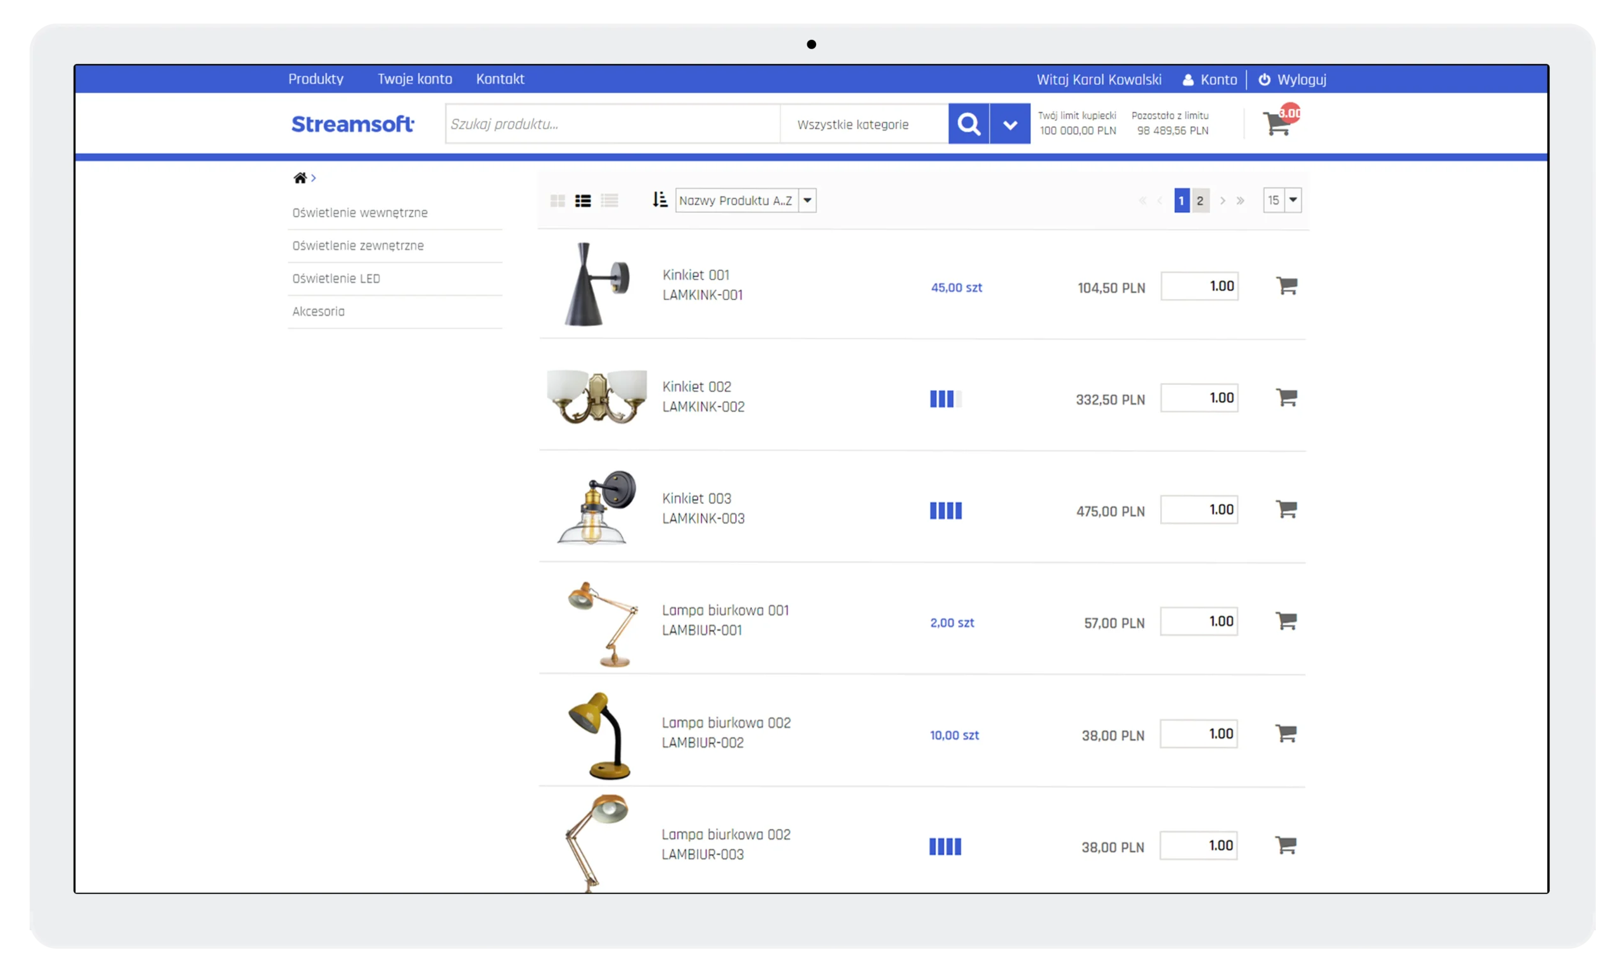Go to page 2 of results
Screen dimensions: 1622x972
[1199, 201]
